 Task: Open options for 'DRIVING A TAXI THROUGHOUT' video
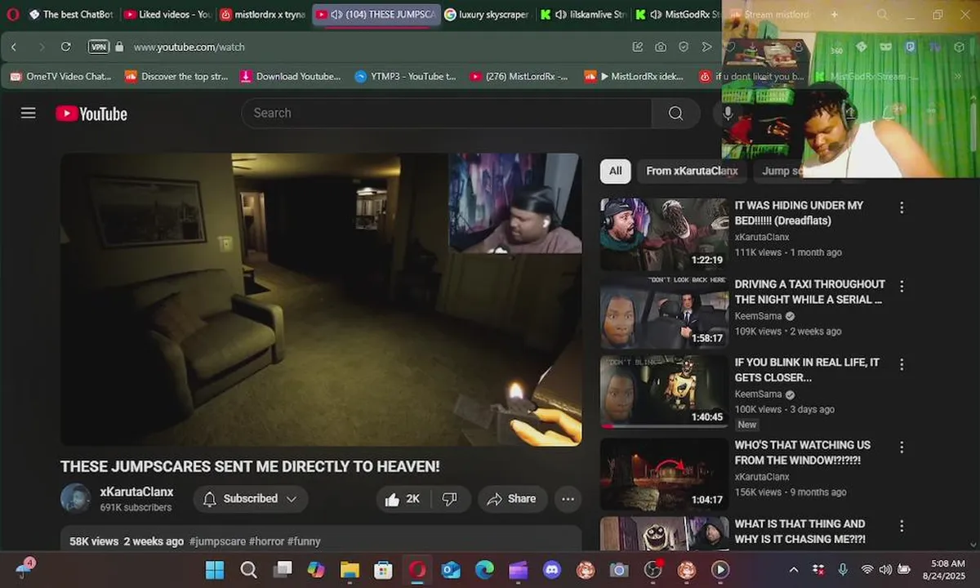click(902, 287)
